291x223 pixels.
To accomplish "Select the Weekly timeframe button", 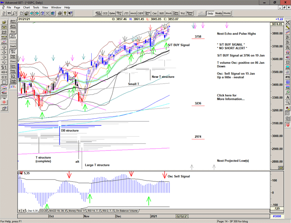I will click(218, 14).
